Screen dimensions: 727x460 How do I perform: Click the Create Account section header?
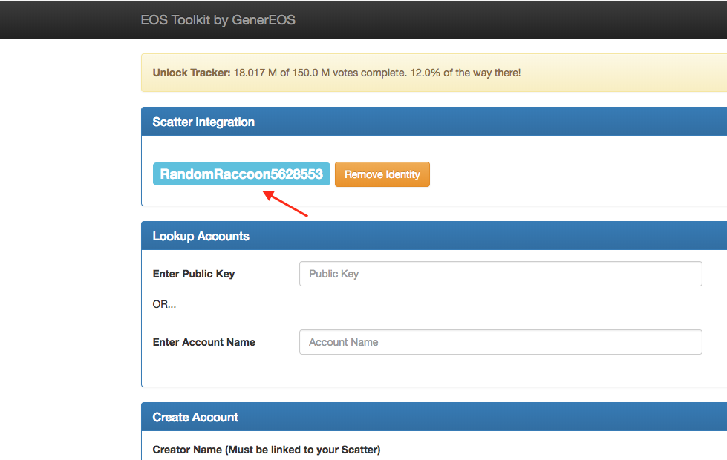click(195, 418)
